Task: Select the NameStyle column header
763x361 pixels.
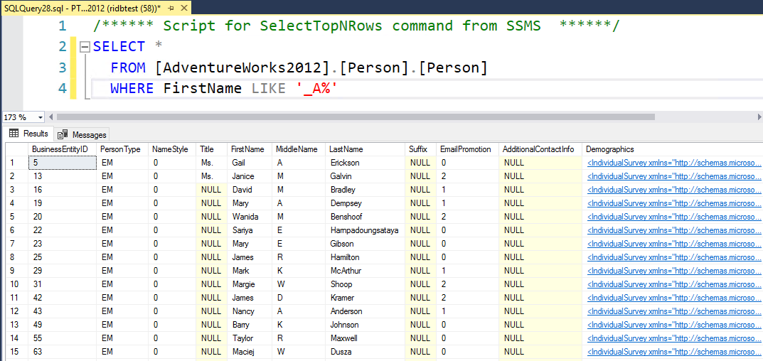Action: click(172, 149)
